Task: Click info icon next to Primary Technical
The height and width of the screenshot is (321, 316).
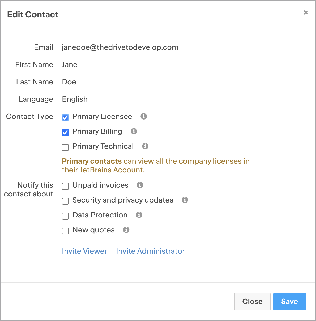Action: point(145,146)
